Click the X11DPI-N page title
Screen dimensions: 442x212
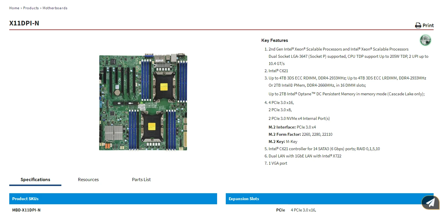coord(25,23)
